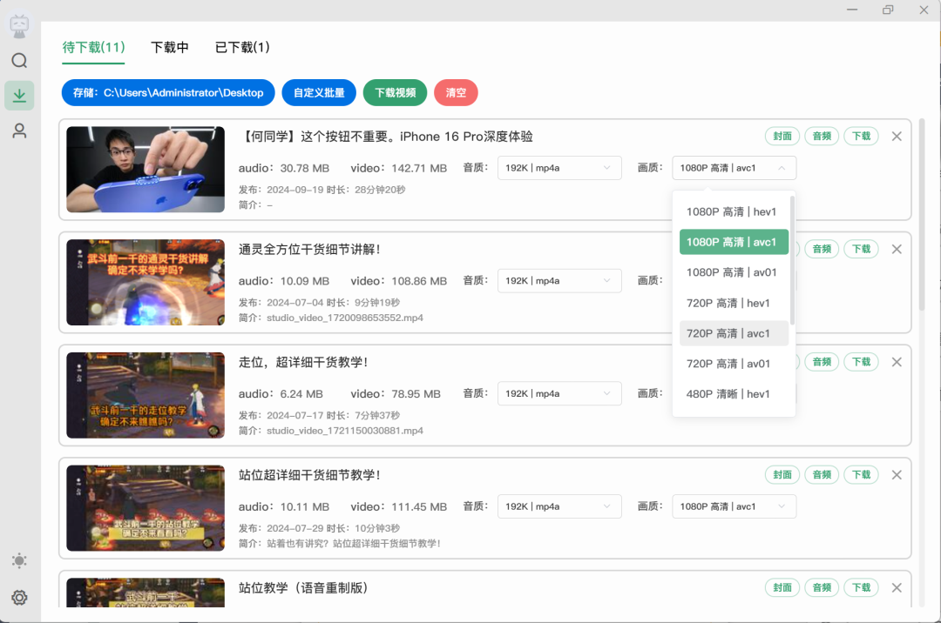941x623 pixels.
Task: Download 封面 for iPhone 16 Pro video
Action: click(x=782, y=136)
